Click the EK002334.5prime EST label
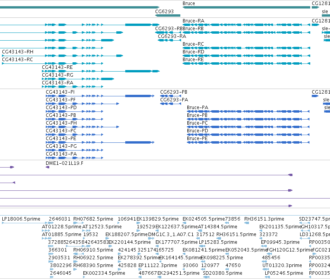The height and width of the screenshot is (279, 330). [x=104, y=273]
